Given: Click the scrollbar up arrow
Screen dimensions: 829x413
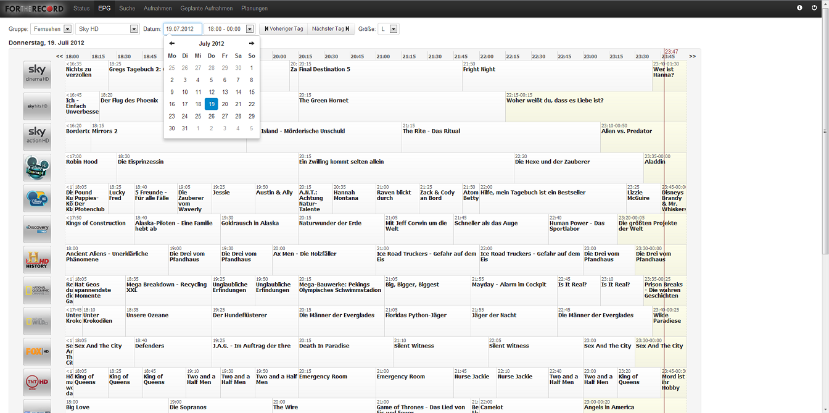Looking at the screenshot, I should coord(825,3).
